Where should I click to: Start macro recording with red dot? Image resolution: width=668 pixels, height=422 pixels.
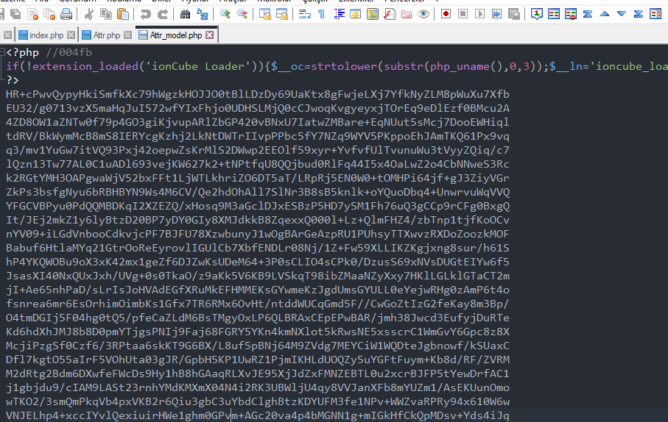[446, 14]
